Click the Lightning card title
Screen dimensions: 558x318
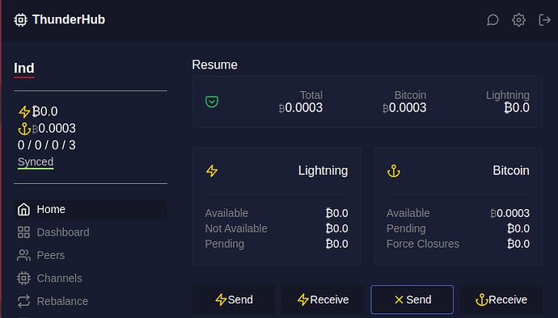tap(323, 170)
